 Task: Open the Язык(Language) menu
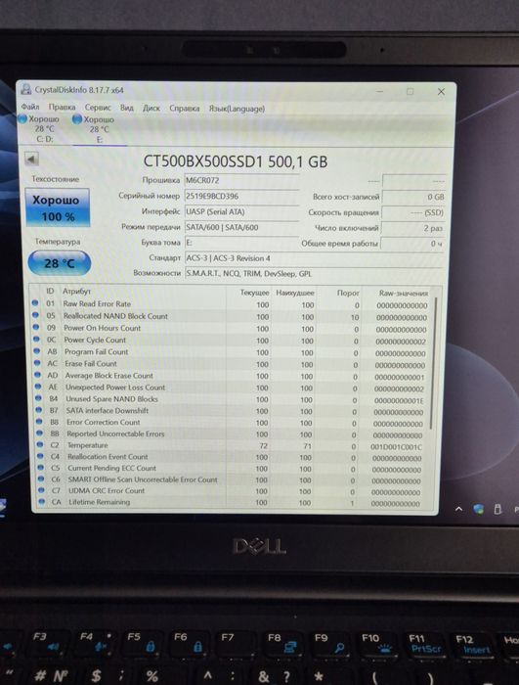[x=237, y=109]
